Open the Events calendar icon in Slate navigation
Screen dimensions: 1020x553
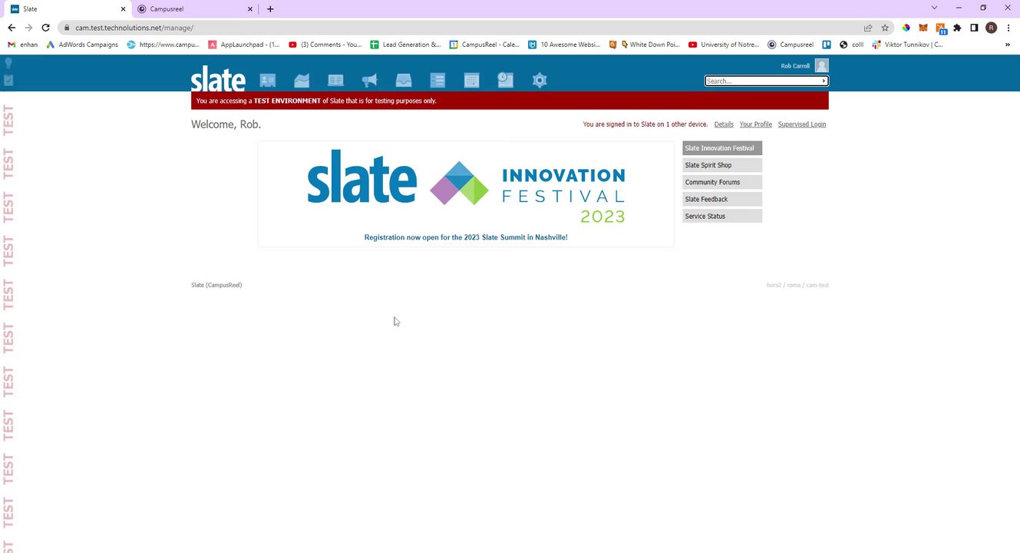click(x=471, y=80)
